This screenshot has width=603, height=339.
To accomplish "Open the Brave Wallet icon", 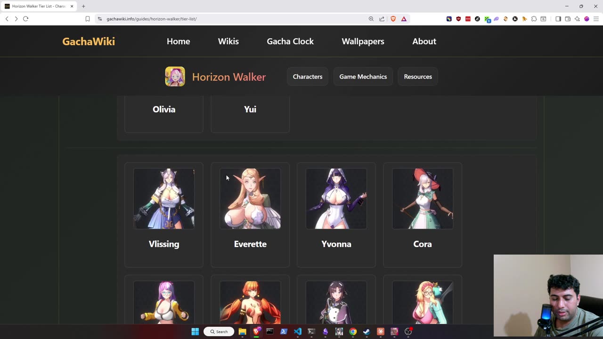I will (x=568, y=19).
